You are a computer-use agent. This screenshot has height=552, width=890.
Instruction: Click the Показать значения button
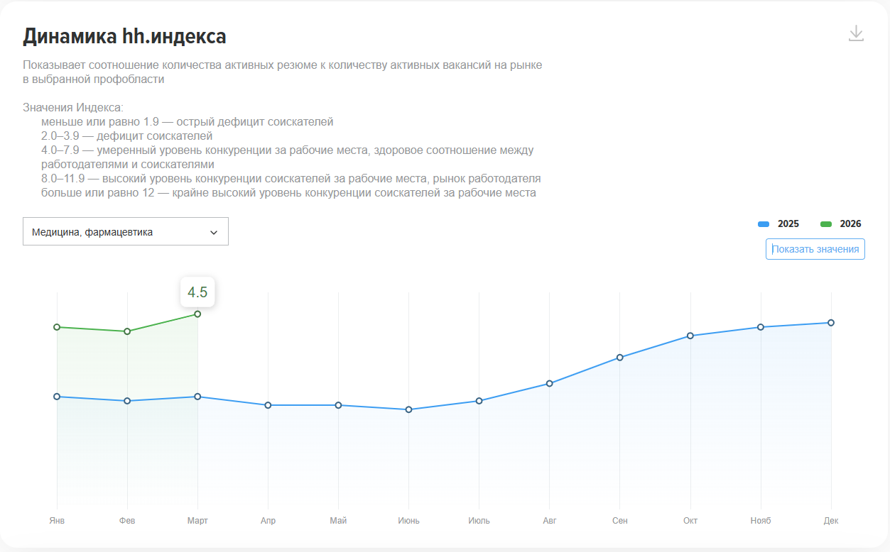(x=815, y=249)
